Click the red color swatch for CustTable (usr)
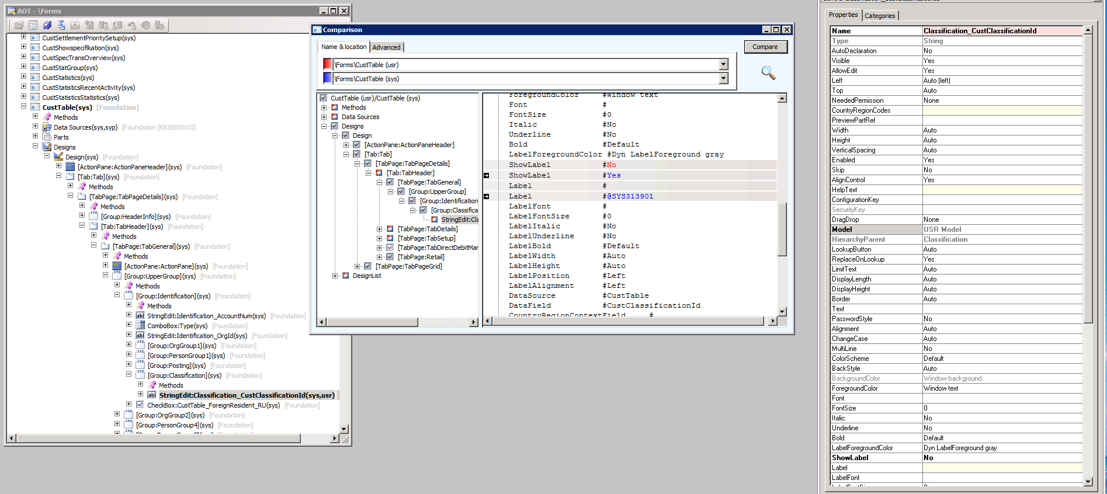 pyautogui.click(x=327, y=64)
